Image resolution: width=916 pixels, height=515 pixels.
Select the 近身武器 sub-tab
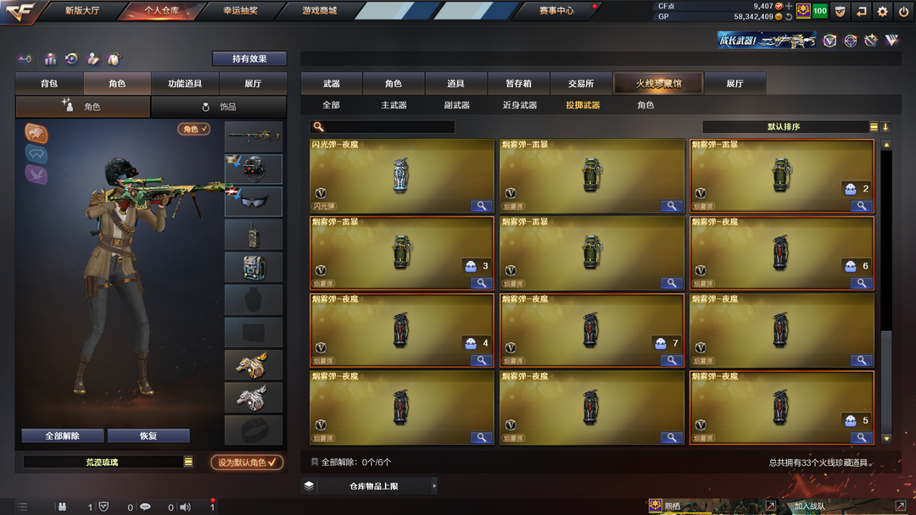519,106
